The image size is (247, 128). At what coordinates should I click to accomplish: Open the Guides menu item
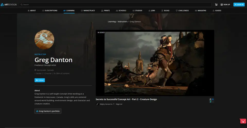tap(217, 10)
